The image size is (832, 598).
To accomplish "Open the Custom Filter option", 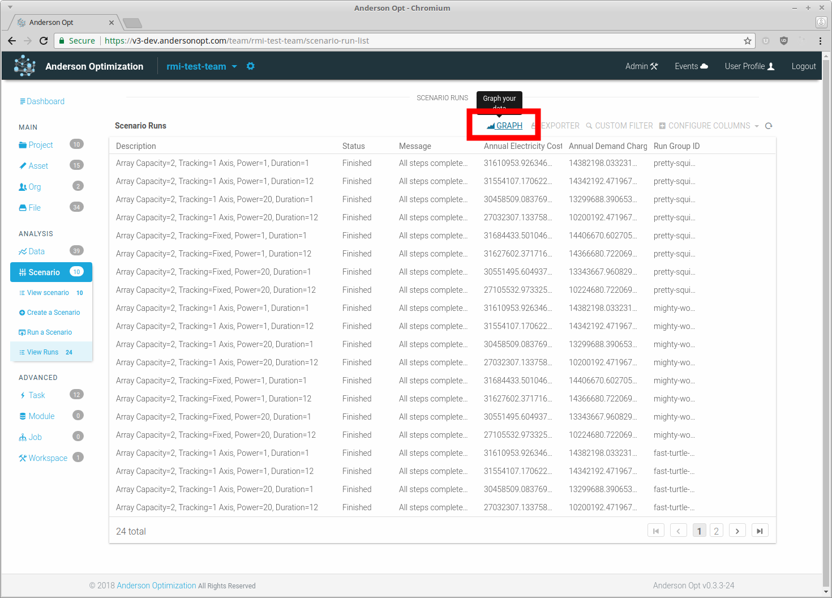I will coord(619,126).
